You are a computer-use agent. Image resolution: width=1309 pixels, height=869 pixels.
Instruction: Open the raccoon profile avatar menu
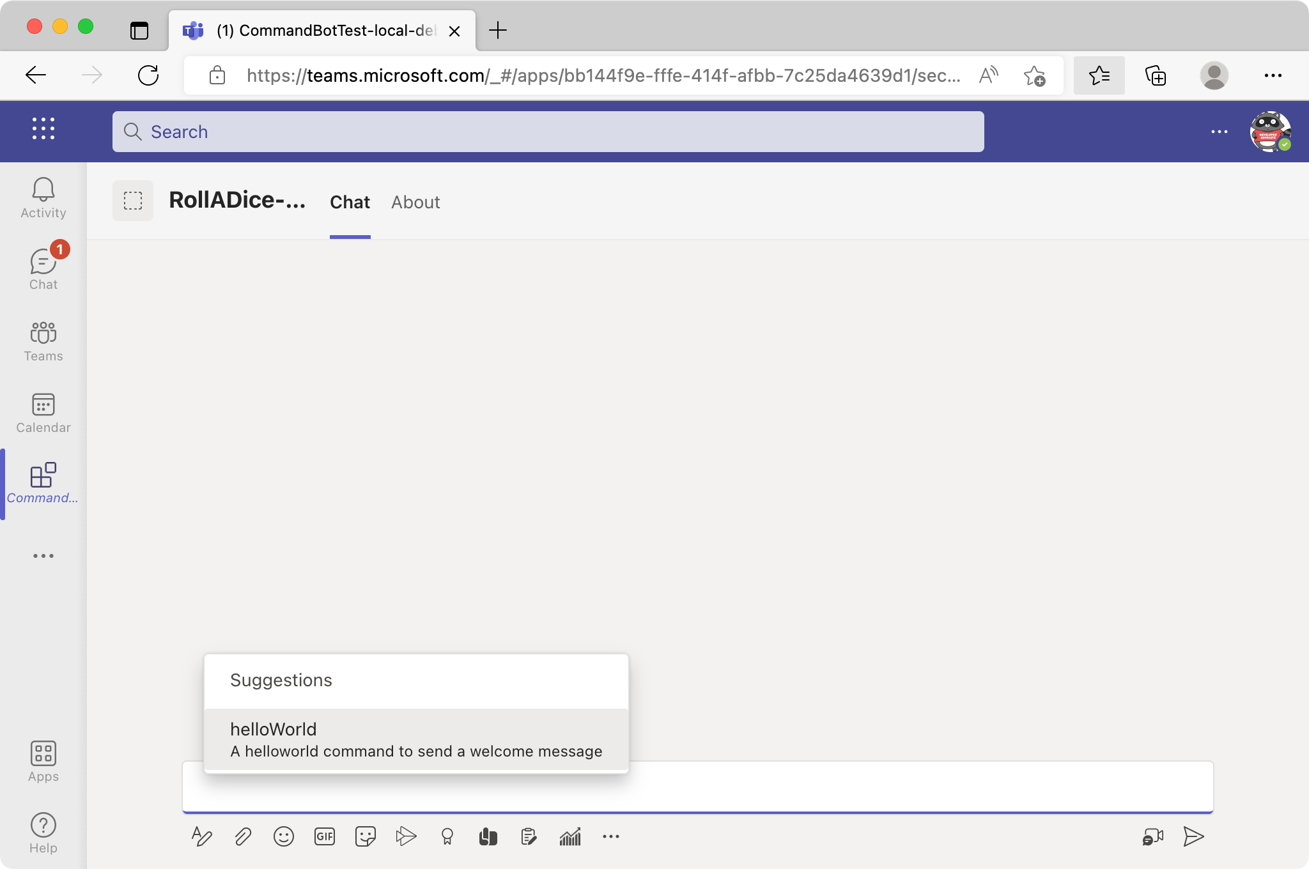(1271, 132)
